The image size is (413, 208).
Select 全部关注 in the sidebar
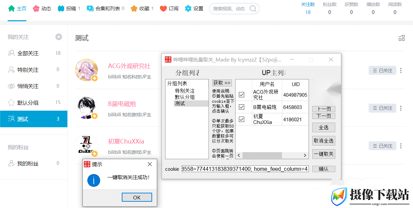click(x=34, y=53)
